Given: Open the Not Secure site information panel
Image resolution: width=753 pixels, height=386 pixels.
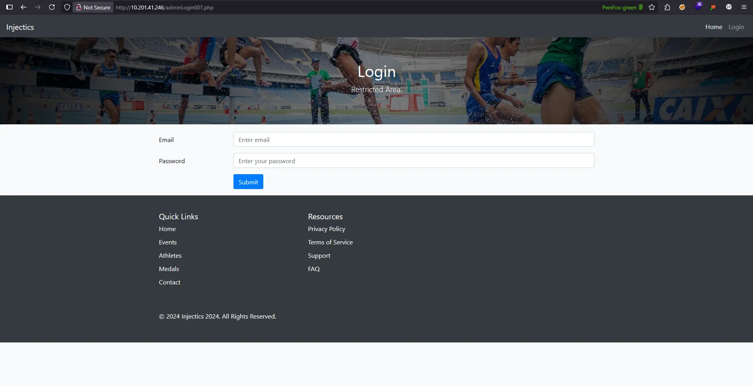Looking at the screenshot, I should coord(93,7).
